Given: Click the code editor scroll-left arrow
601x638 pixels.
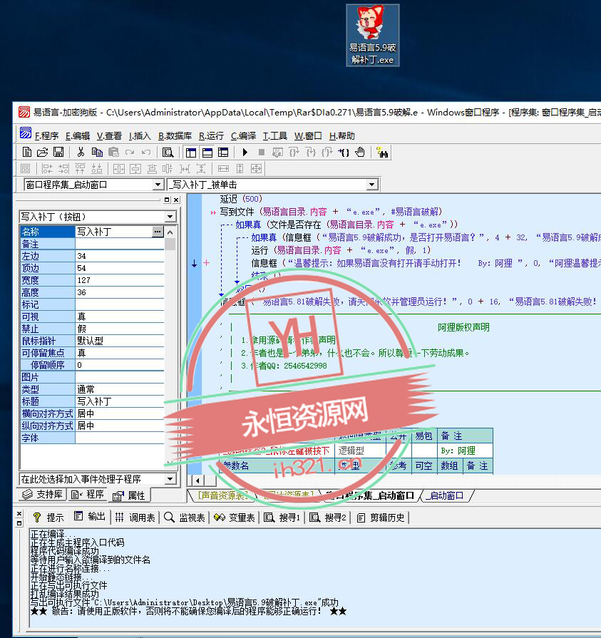Looking at the screenshot, I should click(197, 480).
